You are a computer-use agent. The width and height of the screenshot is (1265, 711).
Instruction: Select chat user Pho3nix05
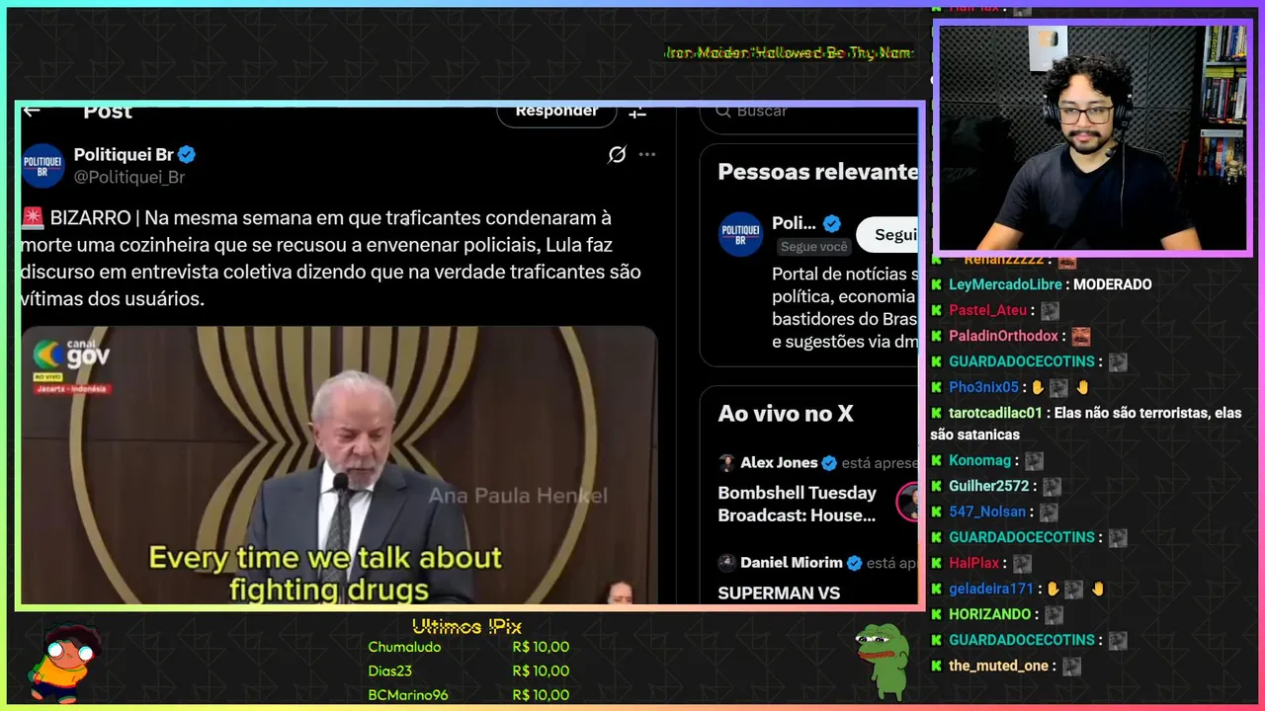pyautogui.click(x=983, y=387)
